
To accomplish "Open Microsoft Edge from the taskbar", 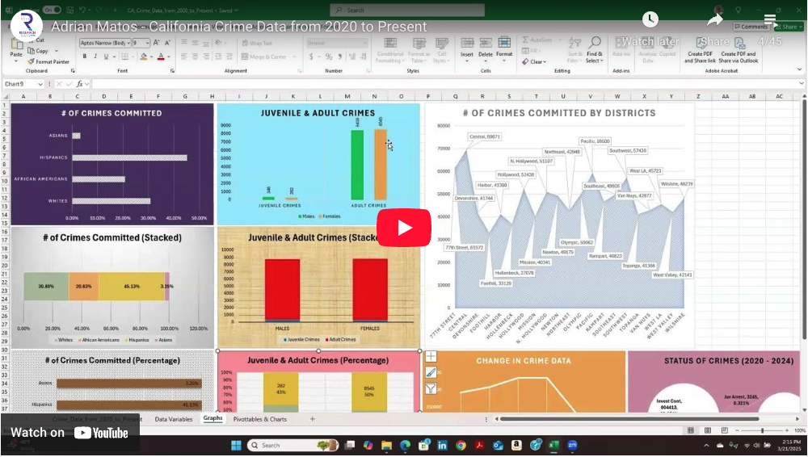I will (x=405, y=445).
